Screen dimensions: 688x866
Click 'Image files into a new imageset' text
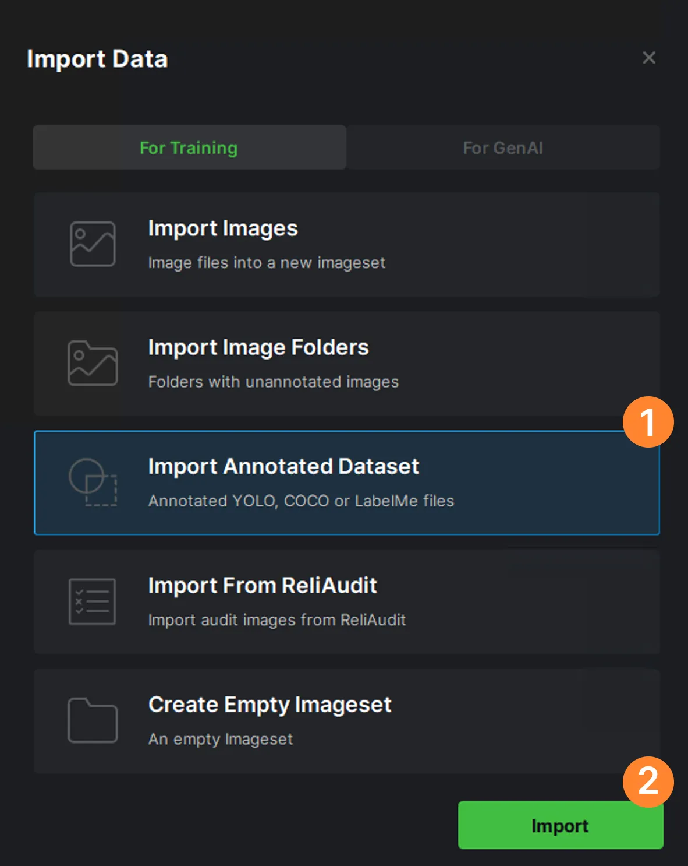[267, 263]
